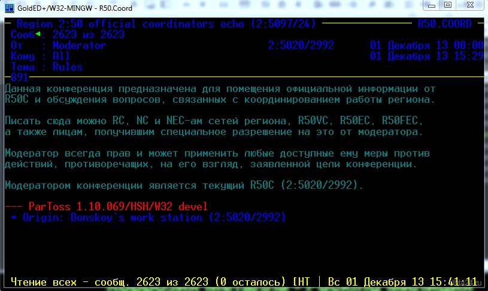This screenshot has width=488, height=291.
Task: Click the status text 'Чтение всех - сообщ. 2623 из 2623'
Action: click(109, 282)
